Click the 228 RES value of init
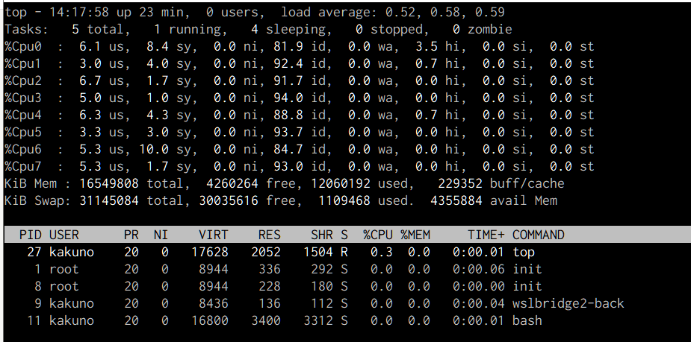 [269, 286]
